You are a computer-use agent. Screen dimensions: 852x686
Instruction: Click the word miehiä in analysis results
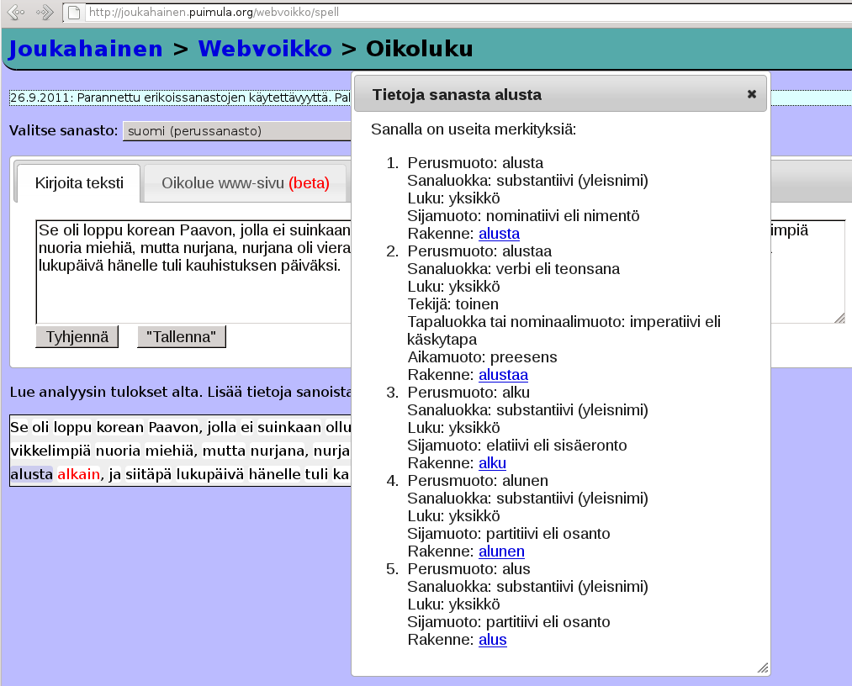[172, 451]
